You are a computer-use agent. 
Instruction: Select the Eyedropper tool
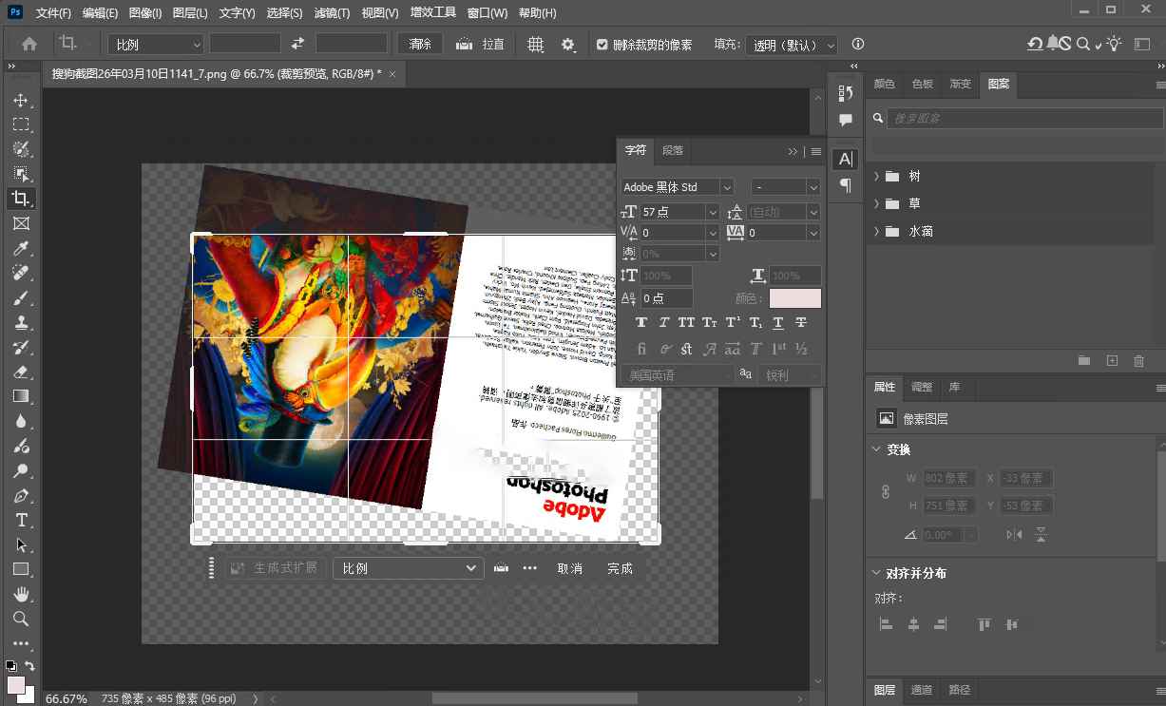21,248
